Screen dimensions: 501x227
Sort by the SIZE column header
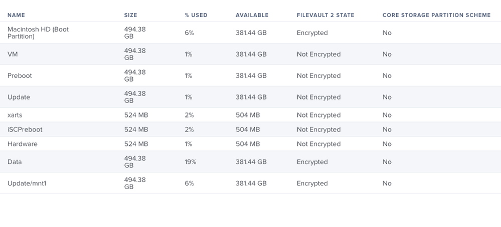[131, 15]
